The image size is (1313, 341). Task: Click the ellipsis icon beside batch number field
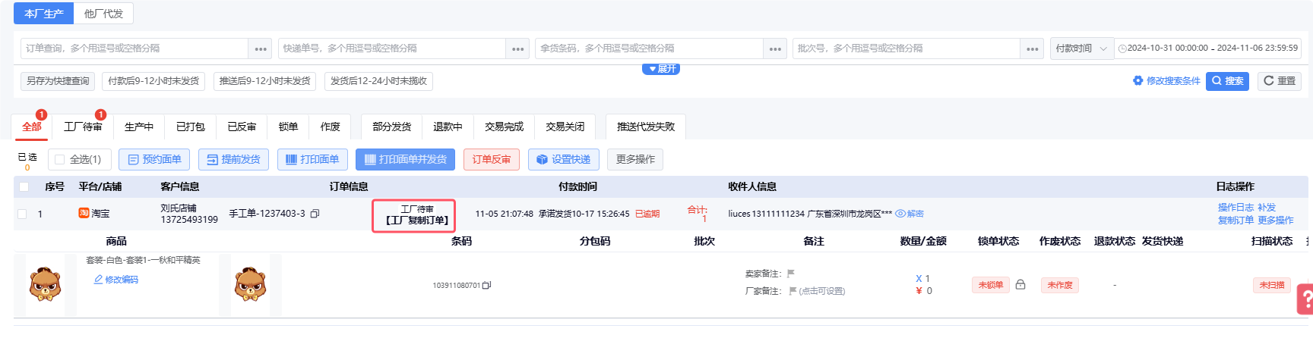1032,48
